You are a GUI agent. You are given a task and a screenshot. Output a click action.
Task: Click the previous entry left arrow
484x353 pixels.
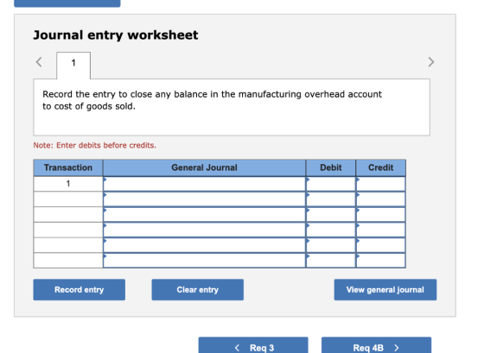pos(39,62)
